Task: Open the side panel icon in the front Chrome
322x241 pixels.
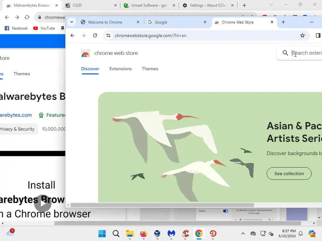Action: tap(318, 35)
